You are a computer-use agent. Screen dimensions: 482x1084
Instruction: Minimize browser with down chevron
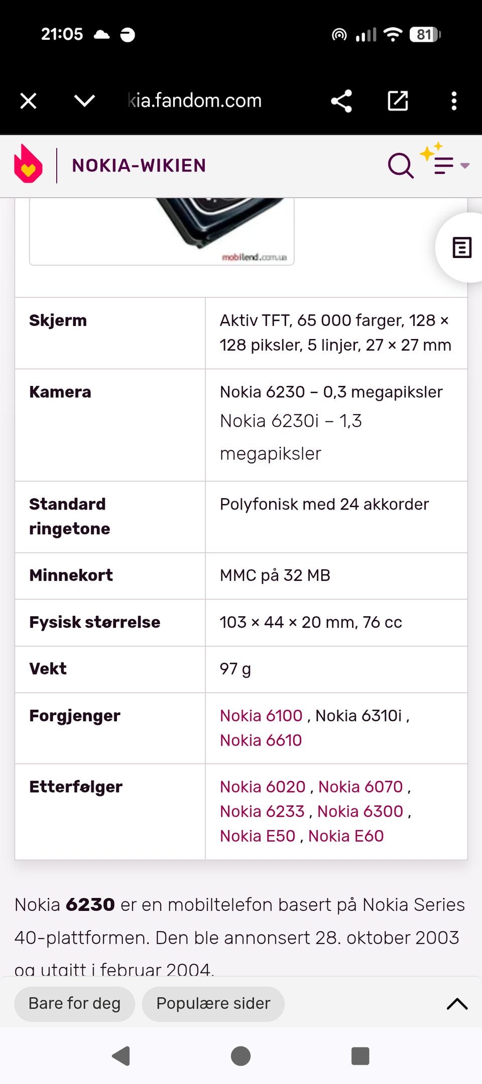(x=84, y=101)
